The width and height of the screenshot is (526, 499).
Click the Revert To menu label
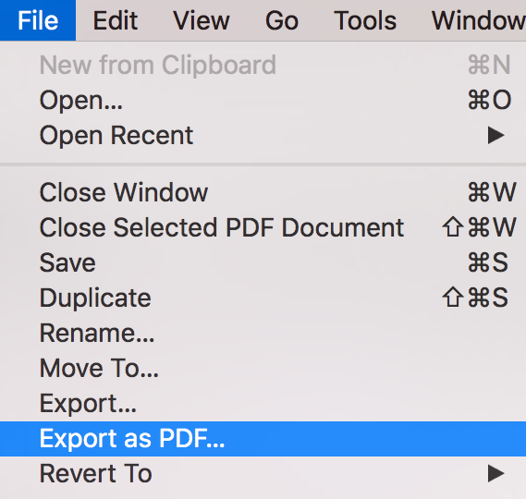(x=96, y=473)
